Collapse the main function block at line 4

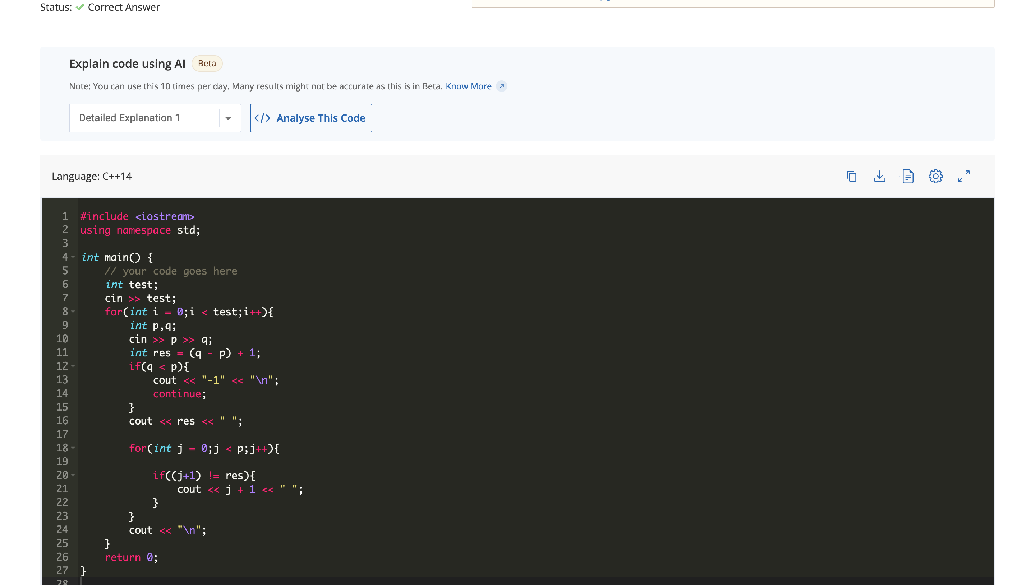pos(73,257)
